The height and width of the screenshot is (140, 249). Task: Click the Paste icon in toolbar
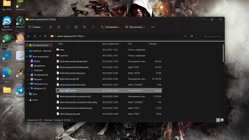[67, 27]
